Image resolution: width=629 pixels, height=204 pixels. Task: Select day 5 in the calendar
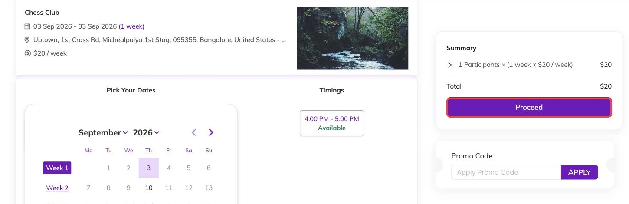(189, 168)
